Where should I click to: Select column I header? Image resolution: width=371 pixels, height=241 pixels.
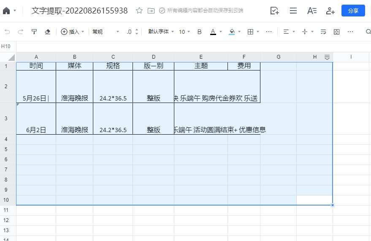click(351, 57)
